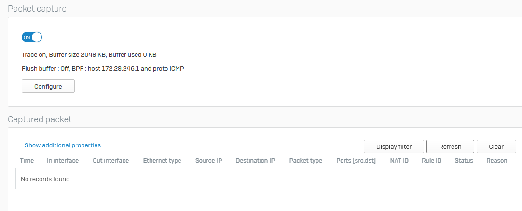
Task: Select the NAT ID column header
Action: [399, 161]
